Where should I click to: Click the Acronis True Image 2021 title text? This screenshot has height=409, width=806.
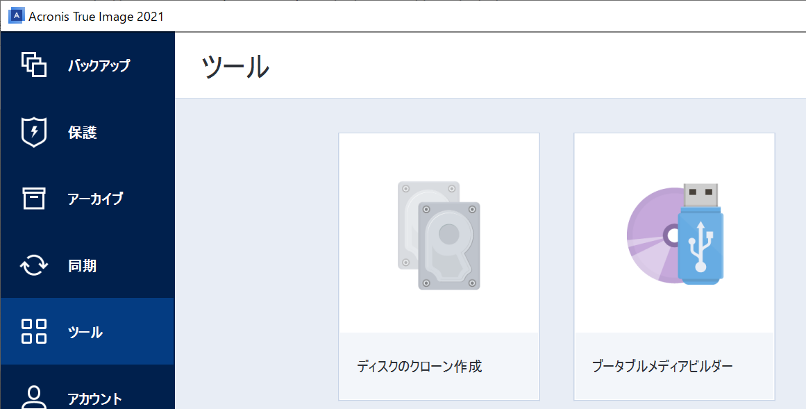(x=96, y=17)
